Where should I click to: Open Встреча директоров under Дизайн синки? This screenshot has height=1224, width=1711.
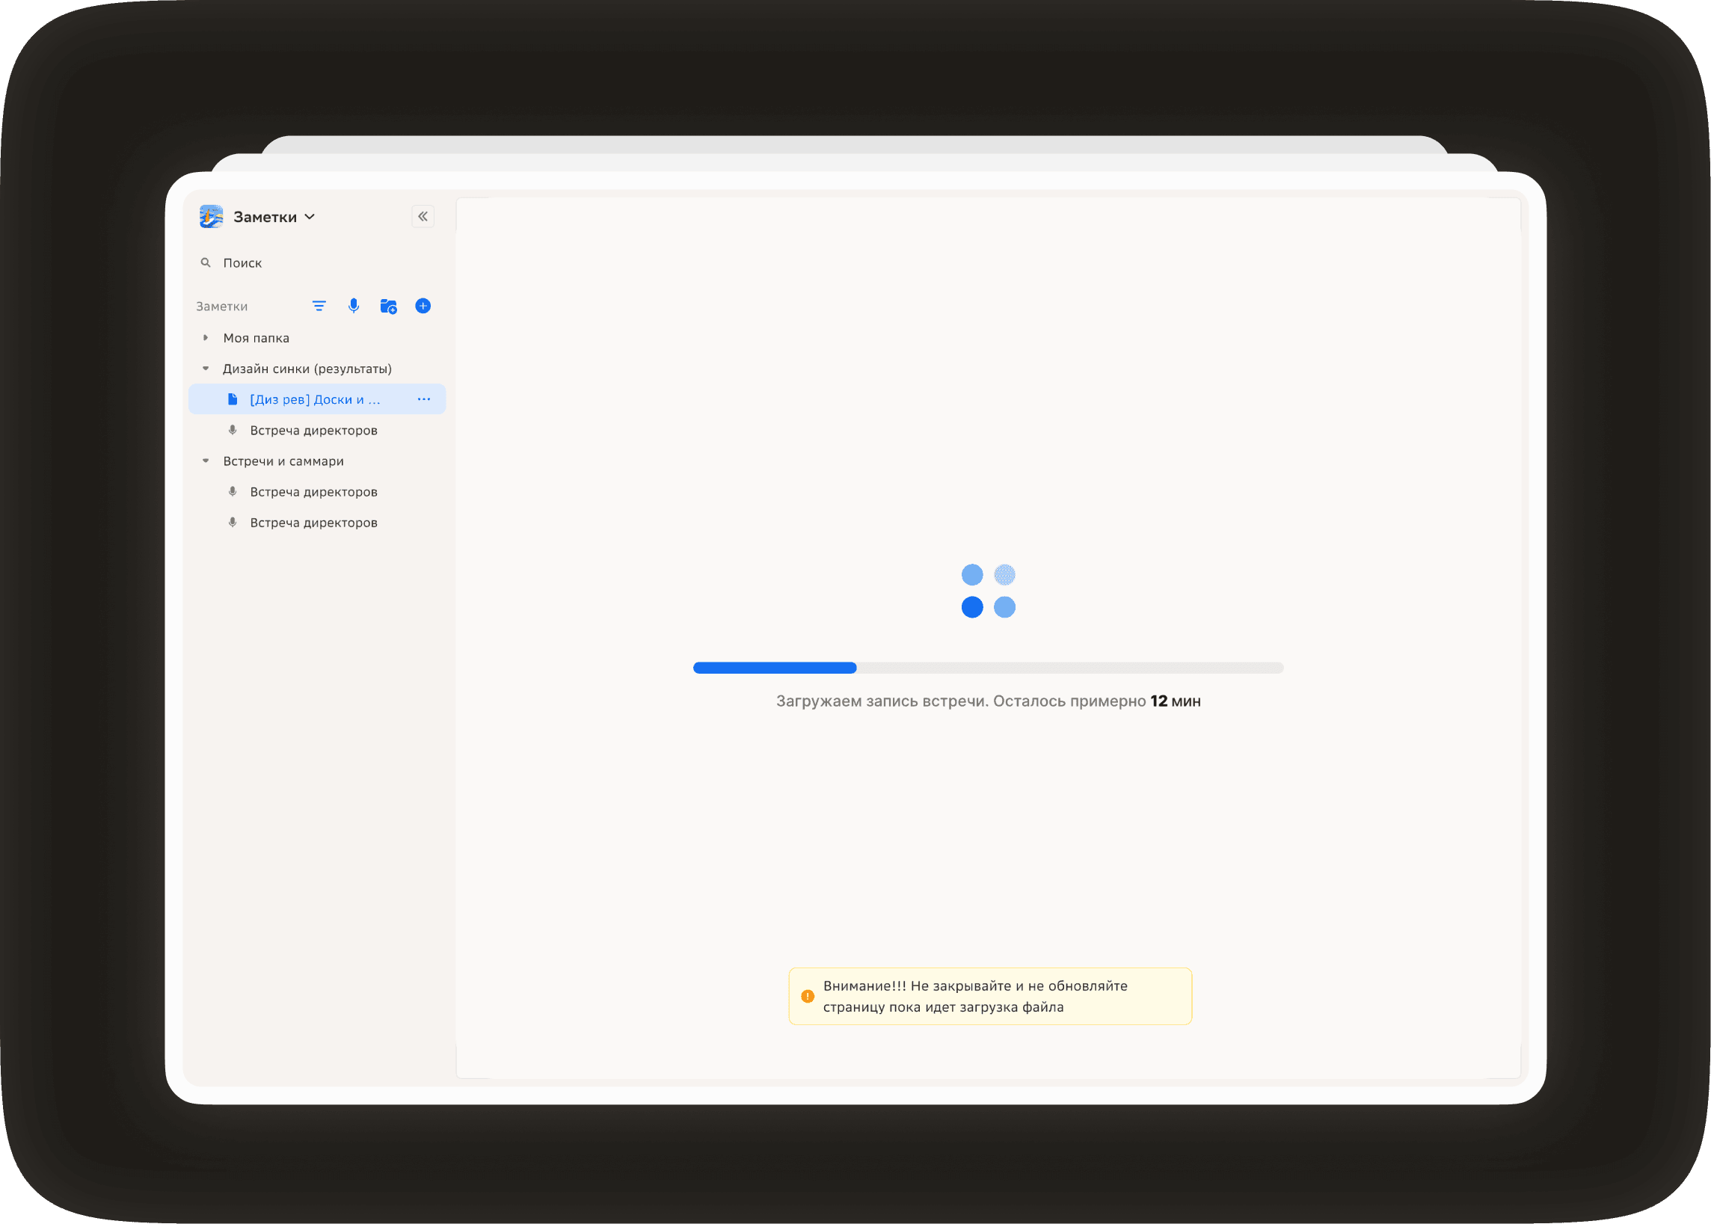click(x=313, y=431)
